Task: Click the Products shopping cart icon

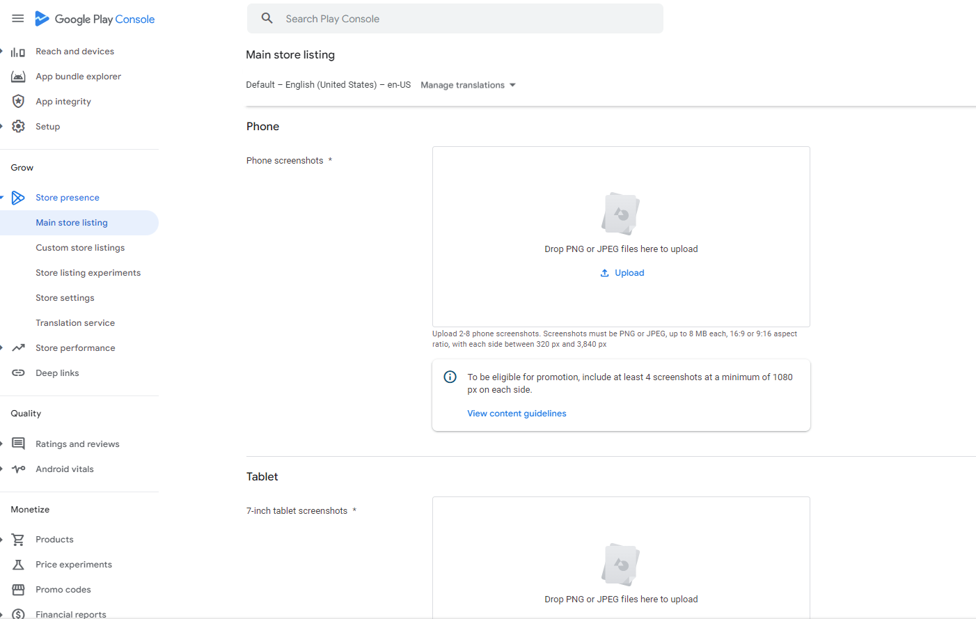Action: [x=17, y=539]
